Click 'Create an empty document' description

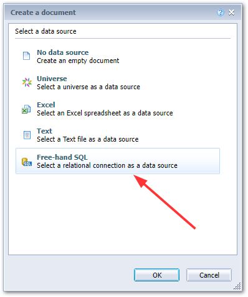[x=78, y=61]
